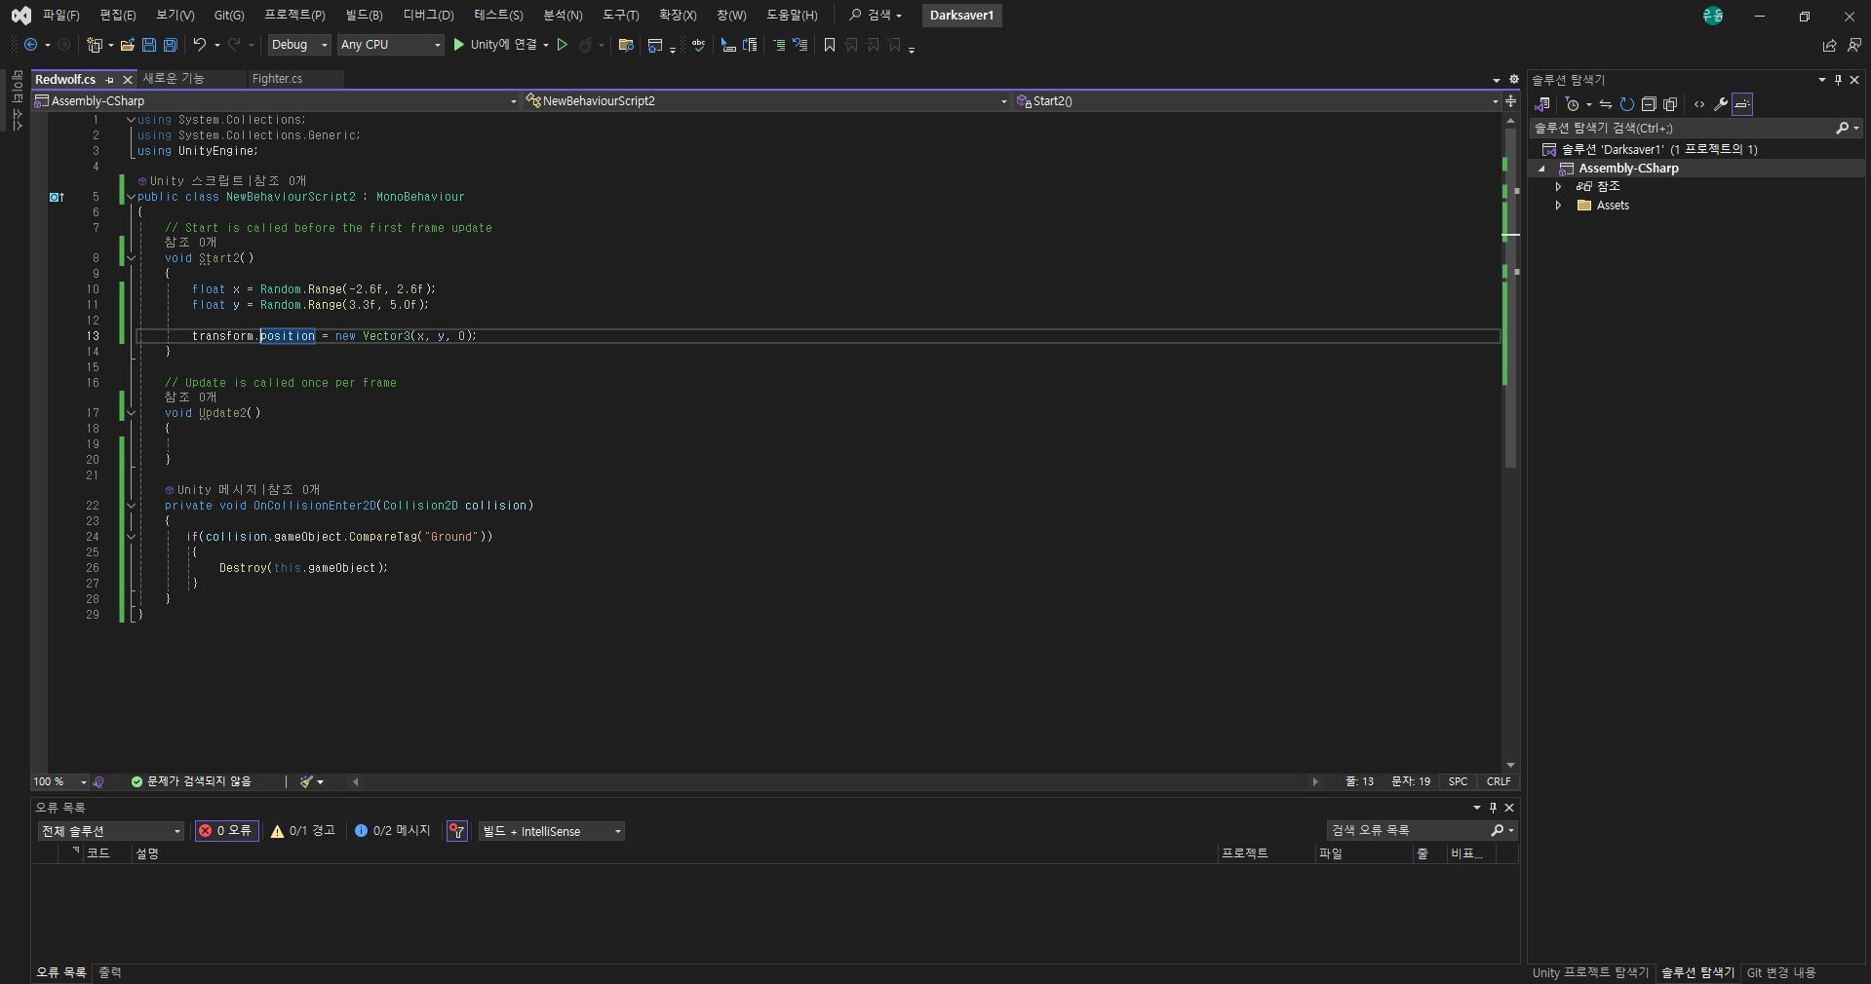Open the find in files folder icon
1871x984 pixels.
tap(627, 45)
